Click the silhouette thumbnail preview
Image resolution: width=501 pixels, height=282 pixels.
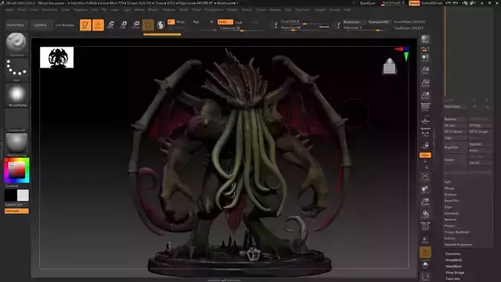click(x=56, y=57)
